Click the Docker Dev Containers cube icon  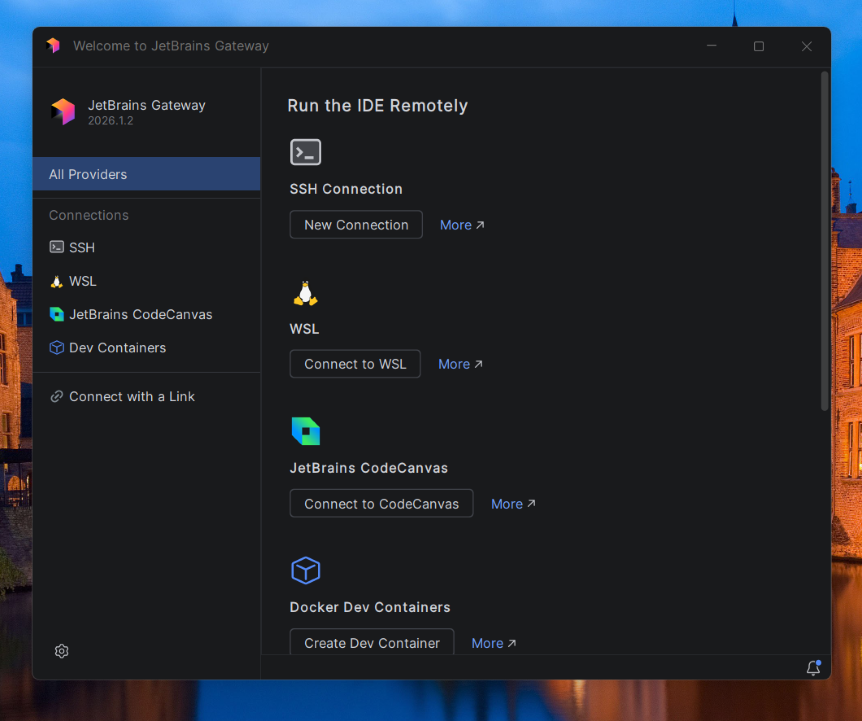pyautogui.click(x=305, y=571)
